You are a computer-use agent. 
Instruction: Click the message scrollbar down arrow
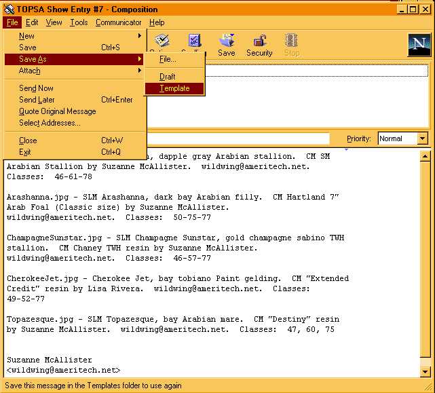point(425,371)
